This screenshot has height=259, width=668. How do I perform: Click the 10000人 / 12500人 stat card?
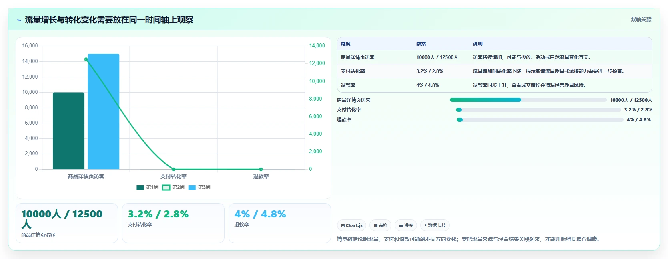click(x=67, y=223)
